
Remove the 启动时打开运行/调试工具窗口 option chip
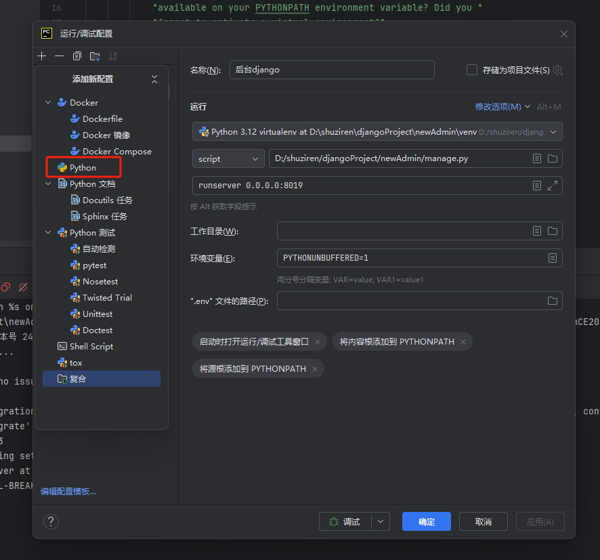(x=318, y=342)
